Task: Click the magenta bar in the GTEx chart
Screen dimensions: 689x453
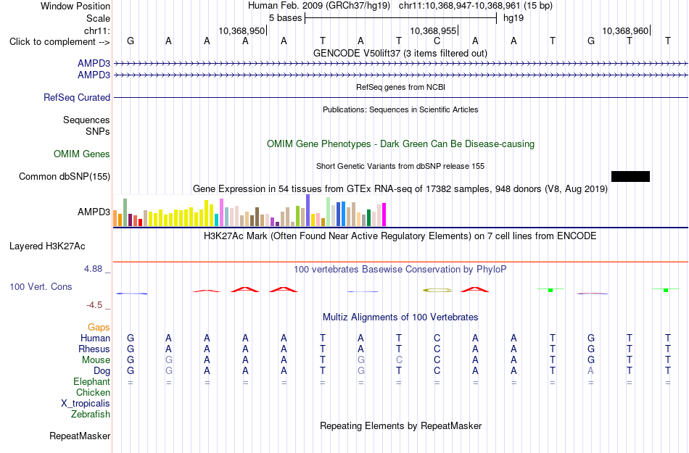Action: (384, 215)
